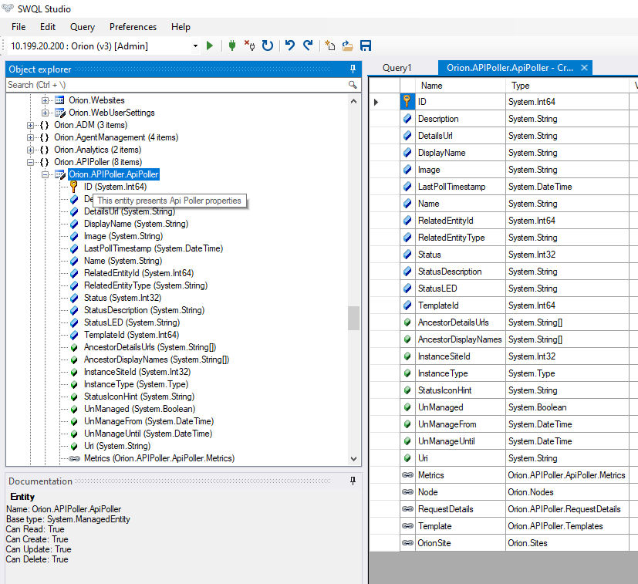Click the RelatedEntityType cell in the grid

(461, 238)
